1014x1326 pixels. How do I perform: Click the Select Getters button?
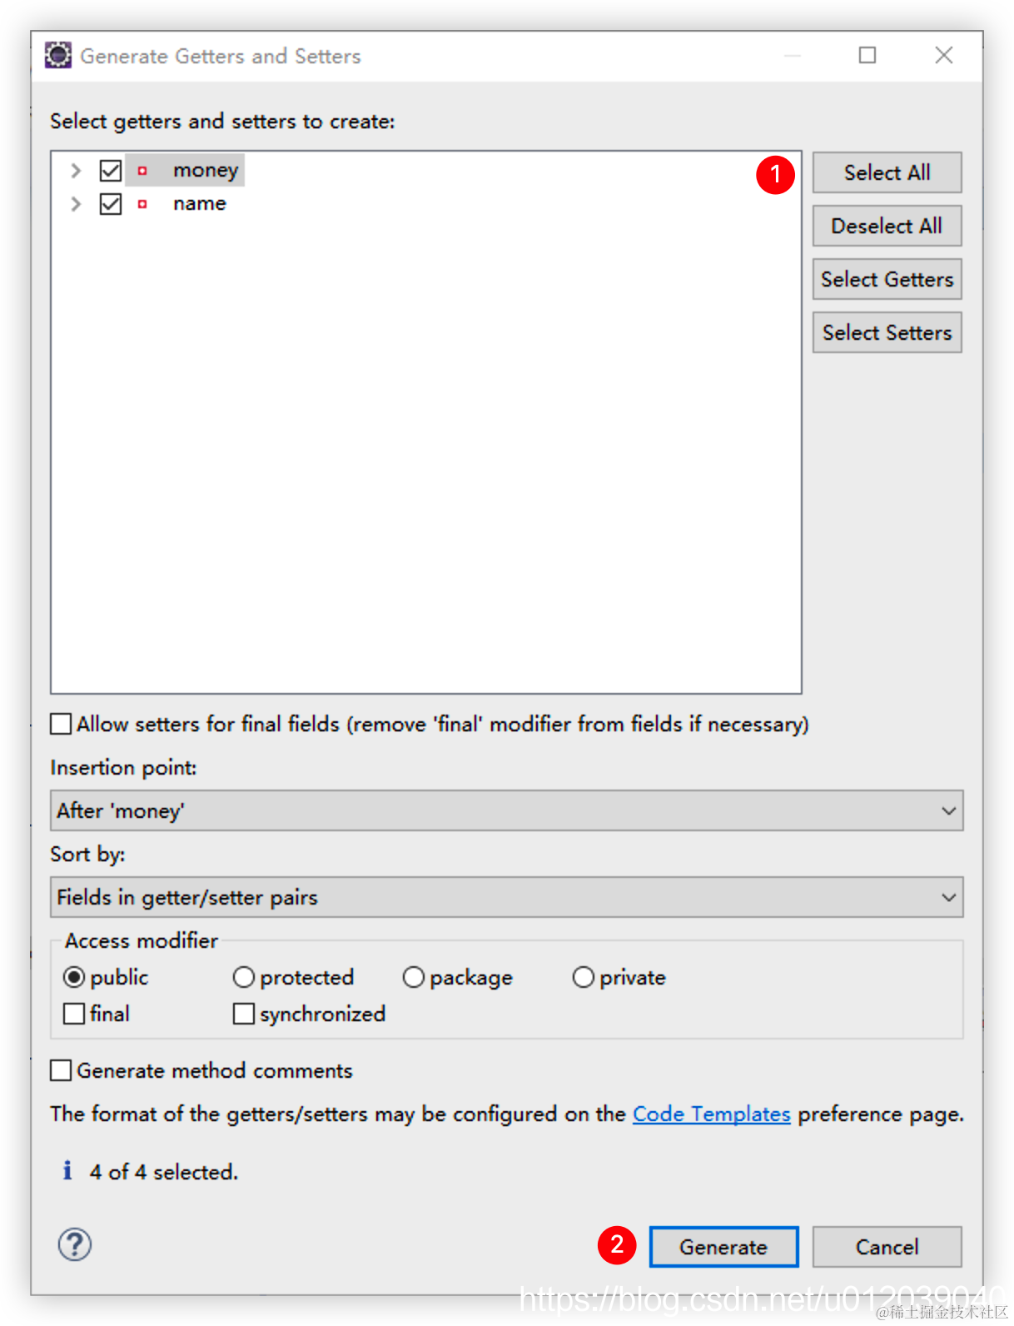[887, 279]
